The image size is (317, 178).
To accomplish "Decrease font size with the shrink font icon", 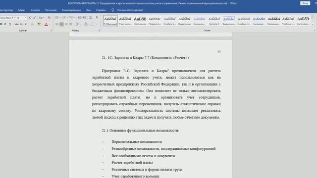I will pyautogui.click(x=34, y=18).
